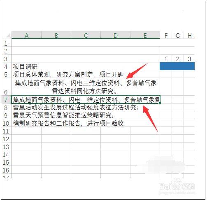Click blue filled cell F4
Image resolution: width=207 pixels, height=200 pixels.
click(166, 66)
